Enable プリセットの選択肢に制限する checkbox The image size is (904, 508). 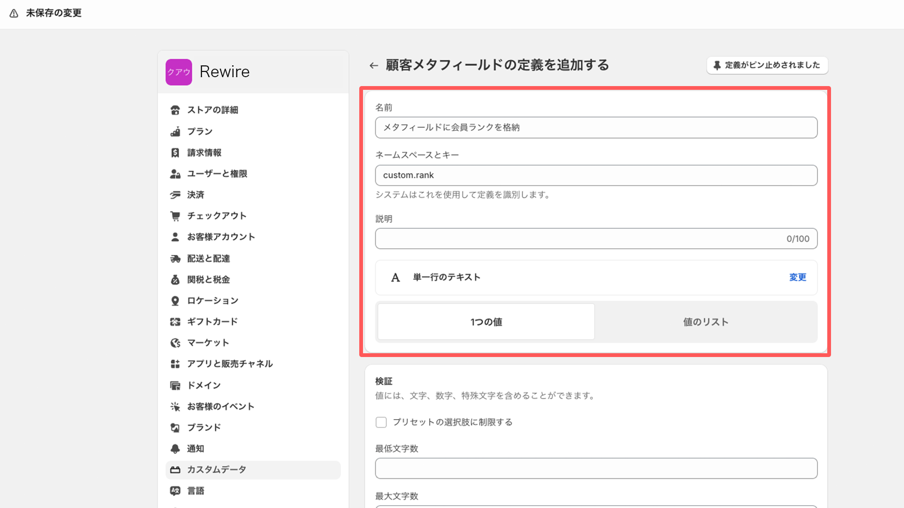(x=380, y=422)
